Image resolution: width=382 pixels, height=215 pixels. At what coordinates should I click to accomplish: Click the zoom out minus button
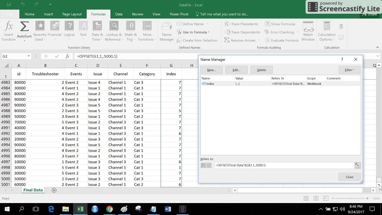click(x=333, y=198)
